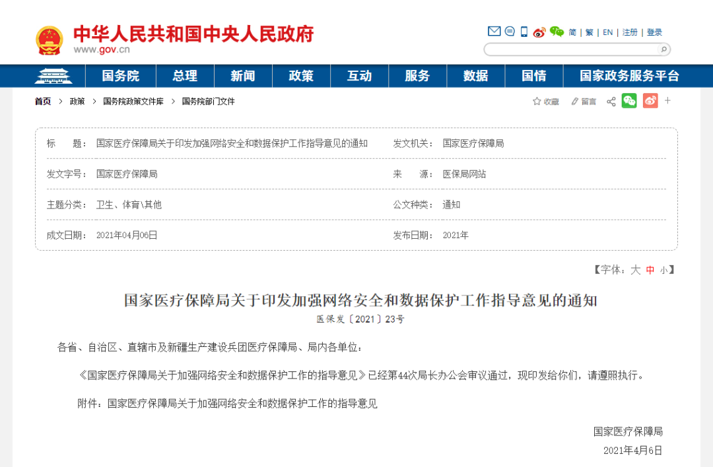Open the mobile version icon
This screenshot has width=713, height=467.
[524, 31]
